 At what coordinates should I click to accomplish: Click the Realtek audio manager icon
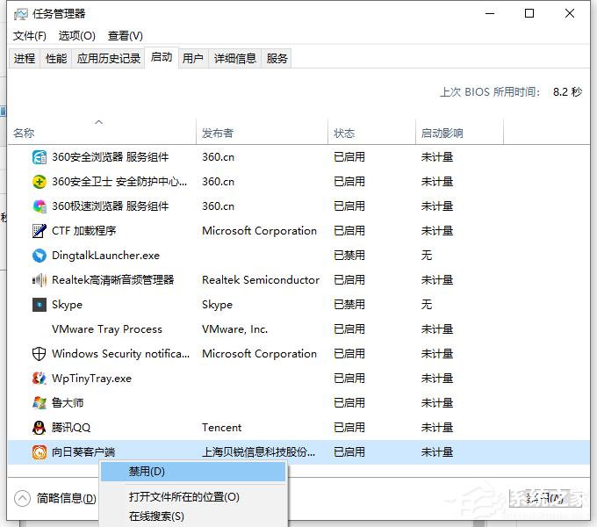point(40,280)
